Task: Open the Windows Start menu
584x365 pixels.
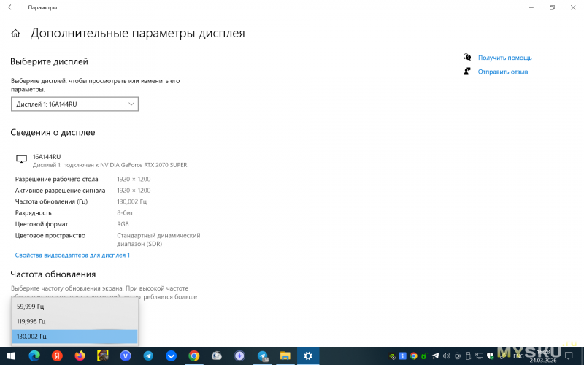Action: pos(10,356)
